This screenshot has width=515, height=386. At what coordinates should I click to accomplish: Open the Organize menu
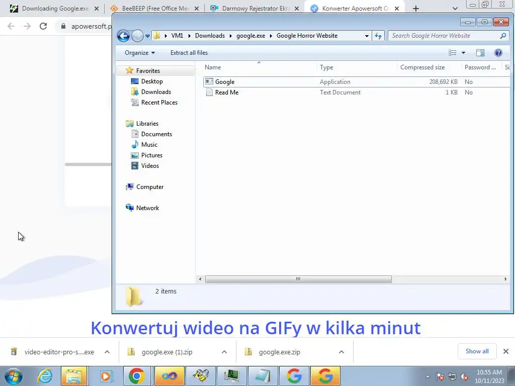coord(140,53)
